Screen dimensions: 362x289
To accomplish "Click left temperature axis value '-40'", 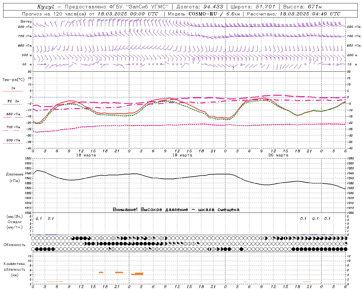I will pyautogui.click(x=29, y=148).
